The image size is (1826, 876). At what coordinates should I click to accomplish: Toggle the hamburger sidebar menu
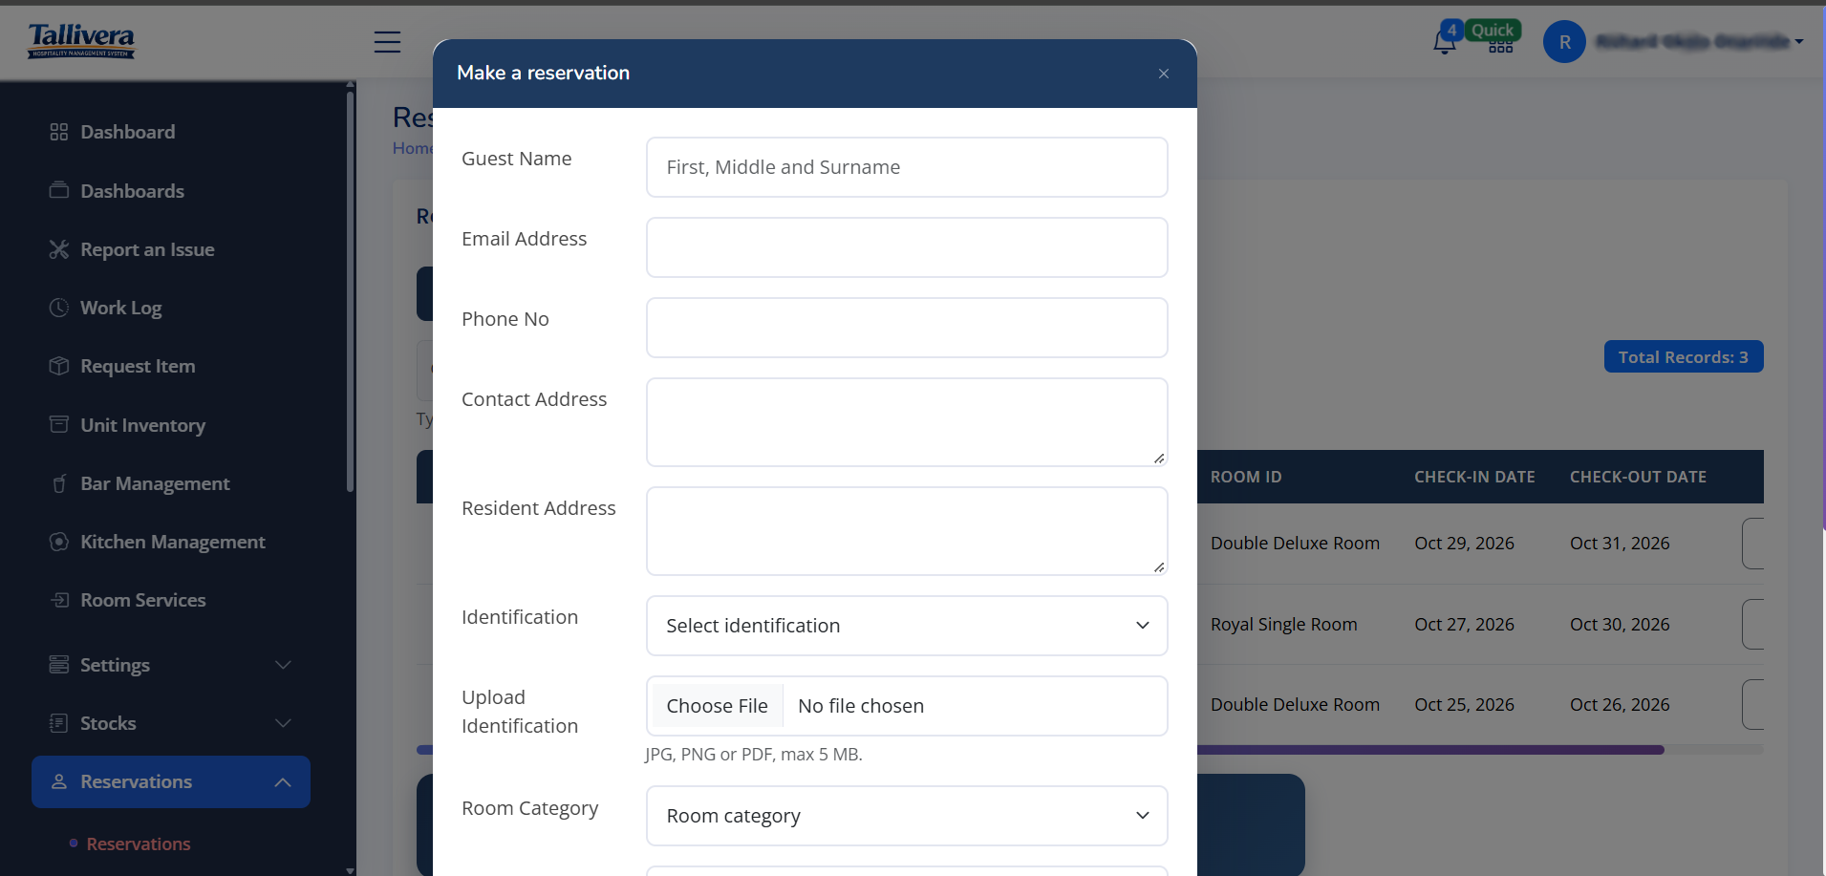pos(387,42)
